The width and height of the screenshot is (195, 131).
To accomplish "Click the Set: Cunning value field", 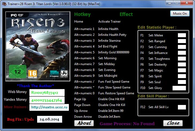I will click(x=182, y=47).
